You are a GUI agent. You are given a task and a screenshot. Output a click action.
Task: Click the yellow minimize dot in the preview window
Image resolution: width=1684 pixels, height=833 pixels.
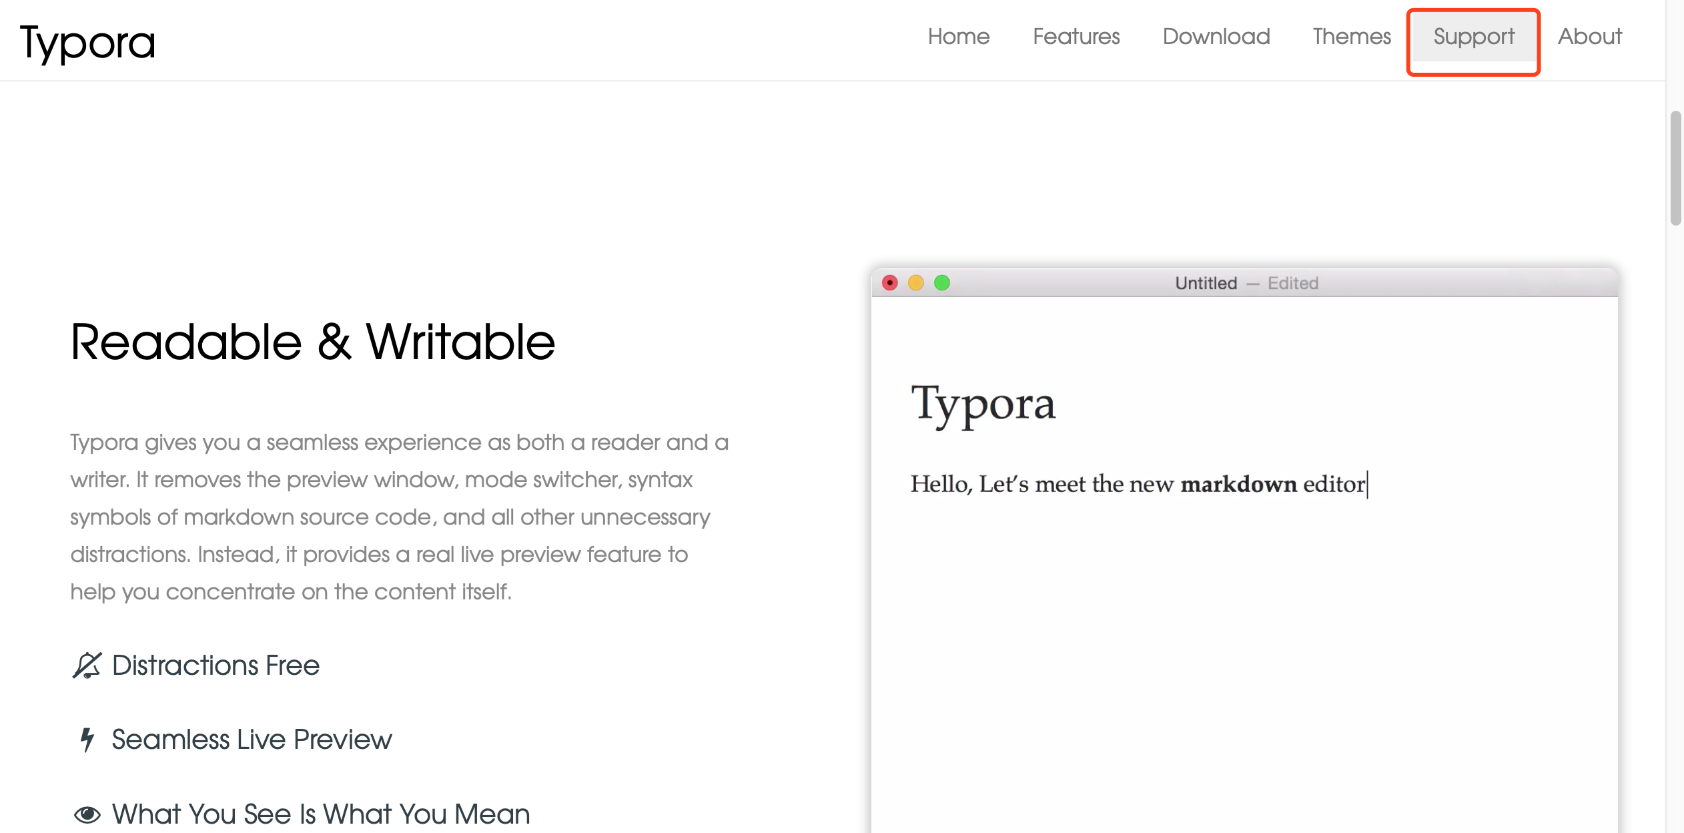click(915, 283)
